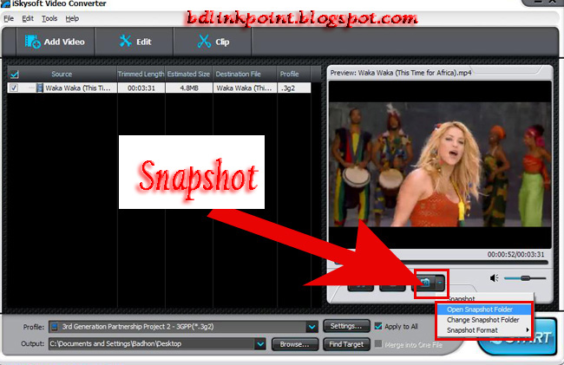Select the Source column header
Viewport: 564px width, 365px height.
(62, 74)
